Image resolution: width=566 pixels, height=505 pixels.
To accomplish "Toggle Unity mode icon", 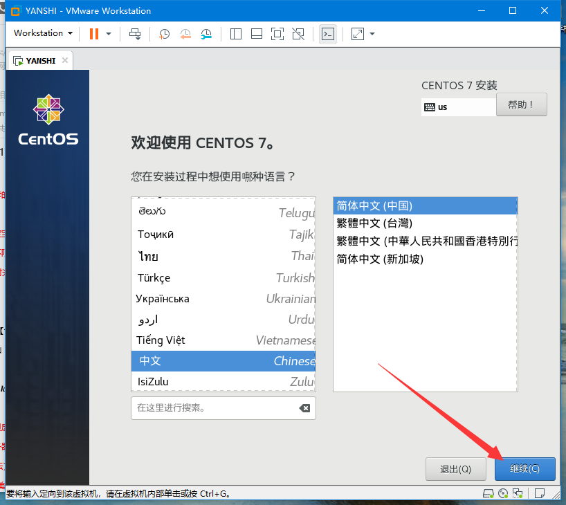I will [298, 33].
